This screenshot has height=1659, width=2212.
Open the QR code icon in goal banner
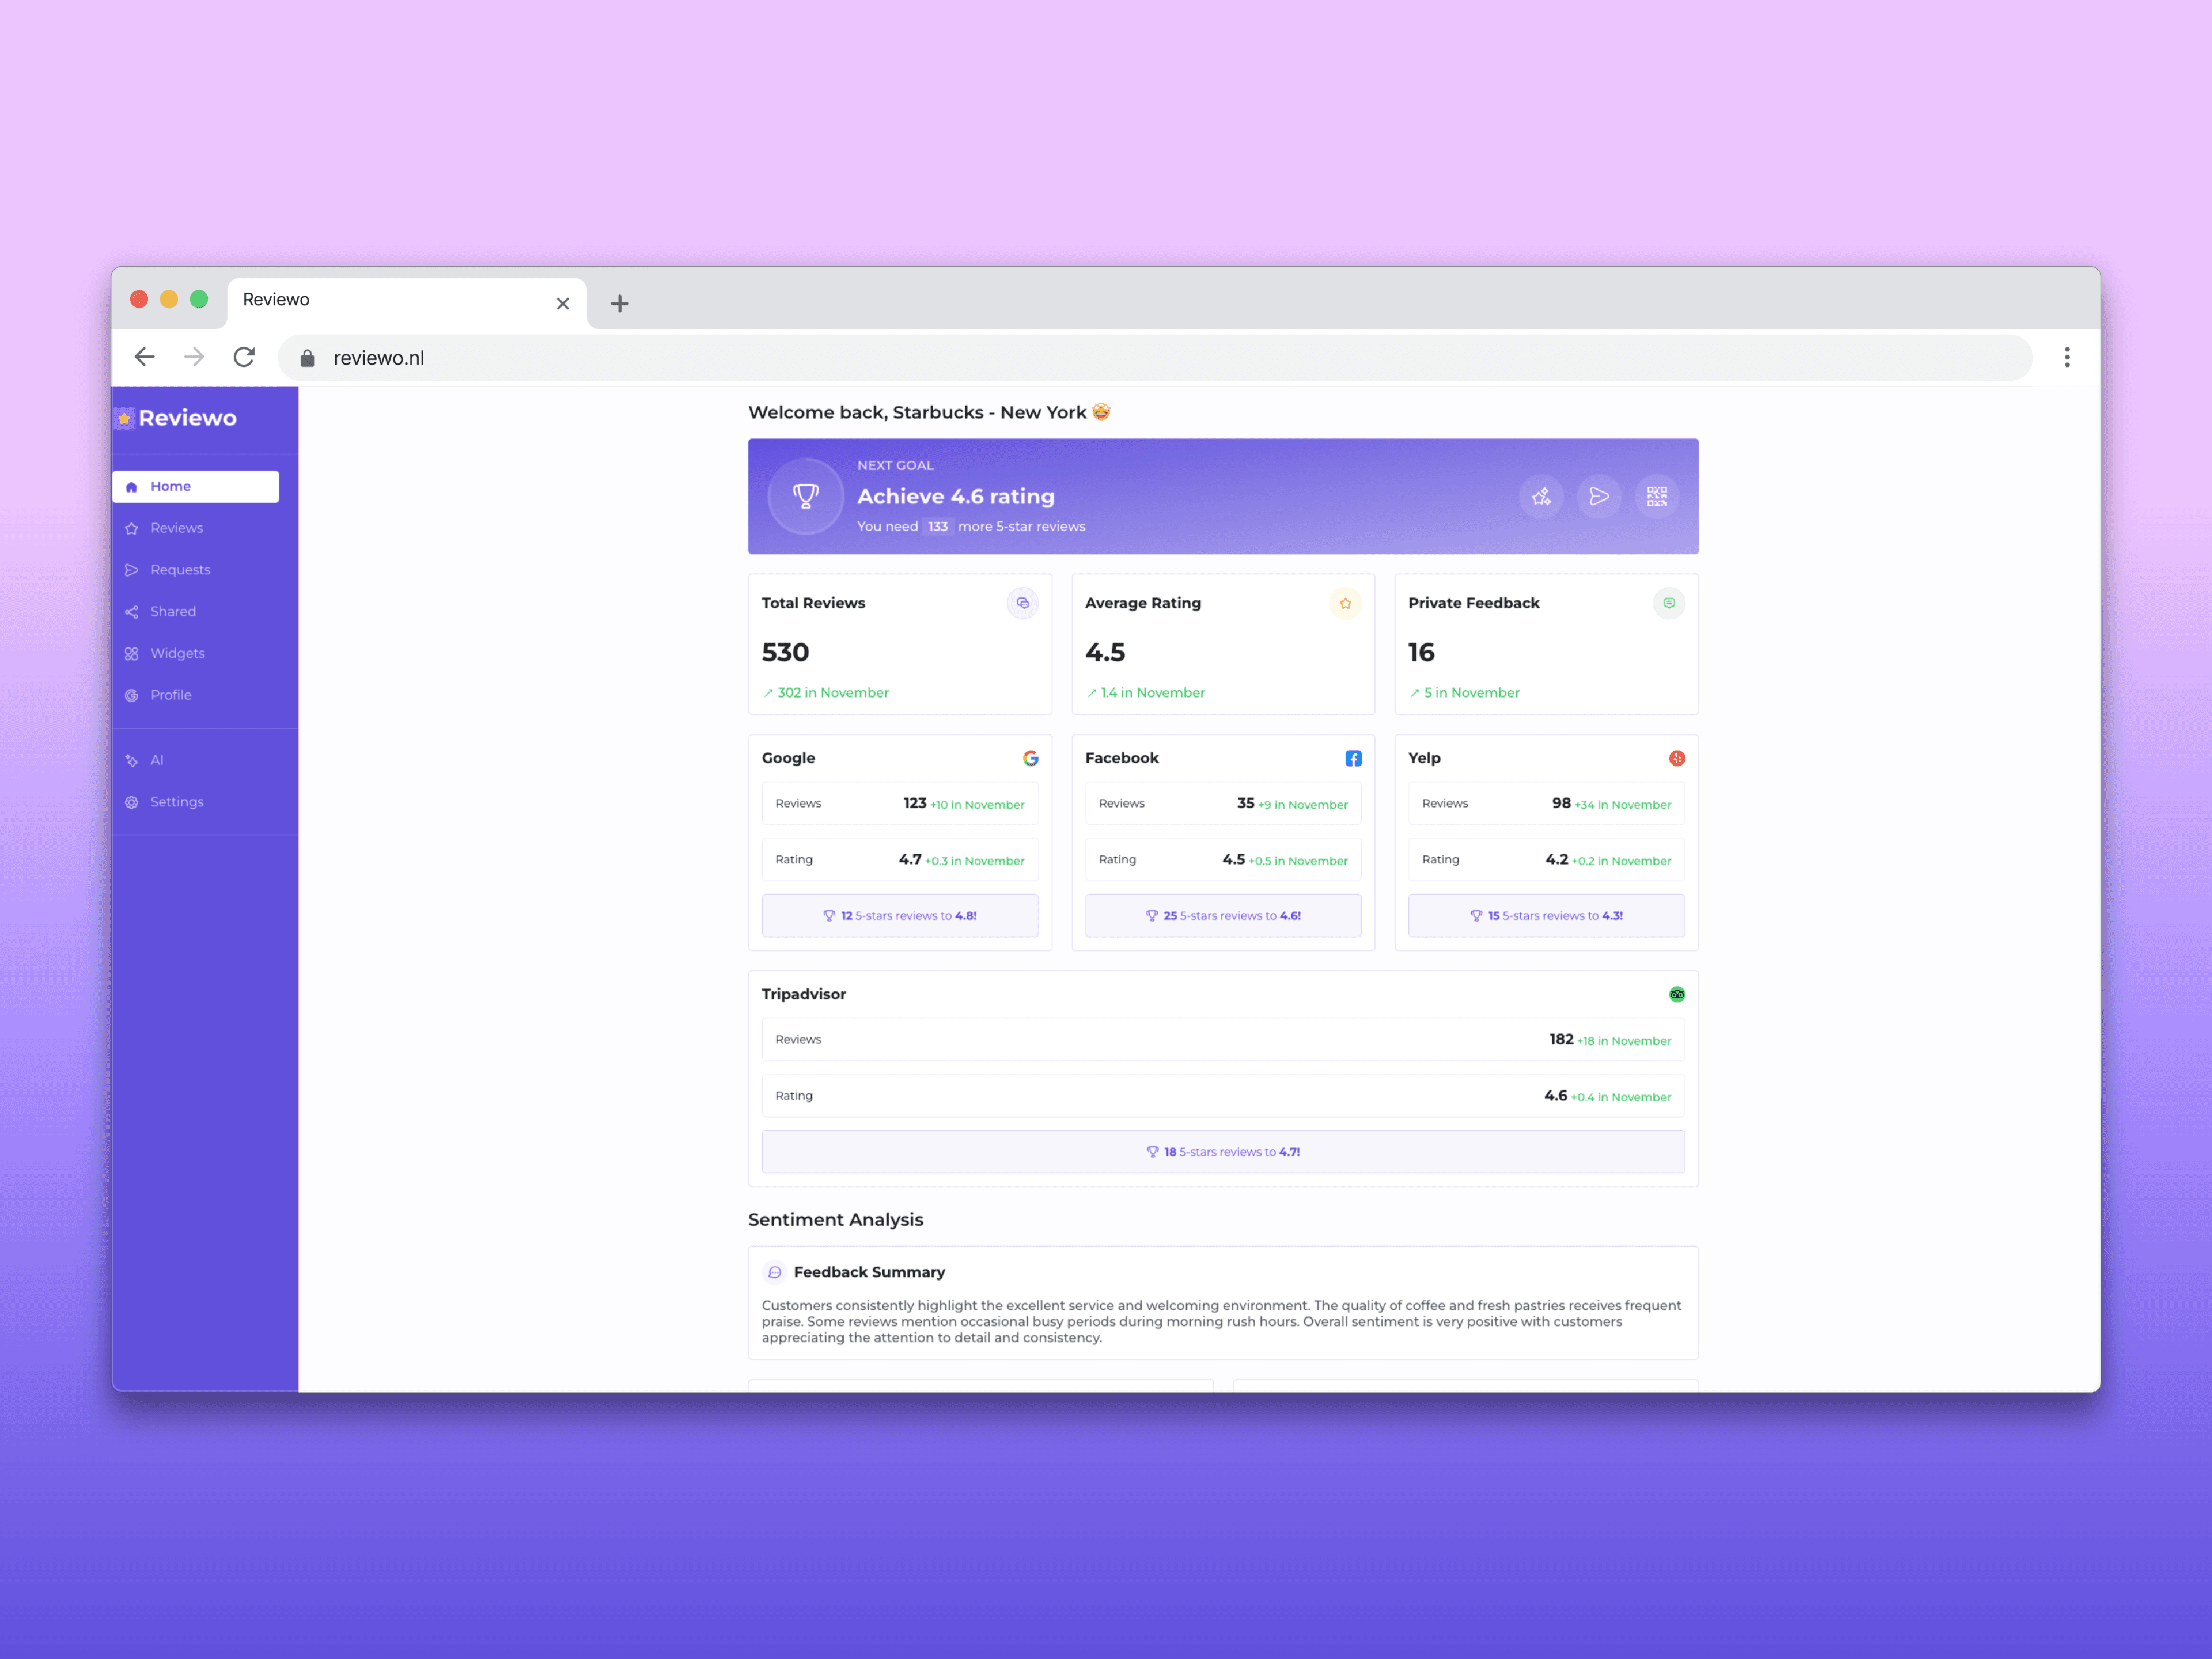(x=1657, y=496)
